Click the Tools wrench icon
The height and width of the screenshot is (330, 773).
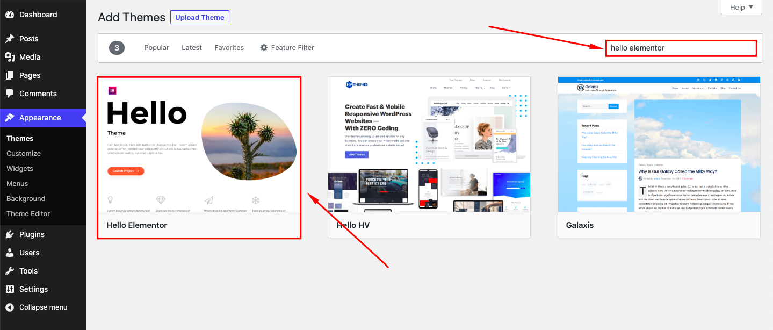point(10,271)
